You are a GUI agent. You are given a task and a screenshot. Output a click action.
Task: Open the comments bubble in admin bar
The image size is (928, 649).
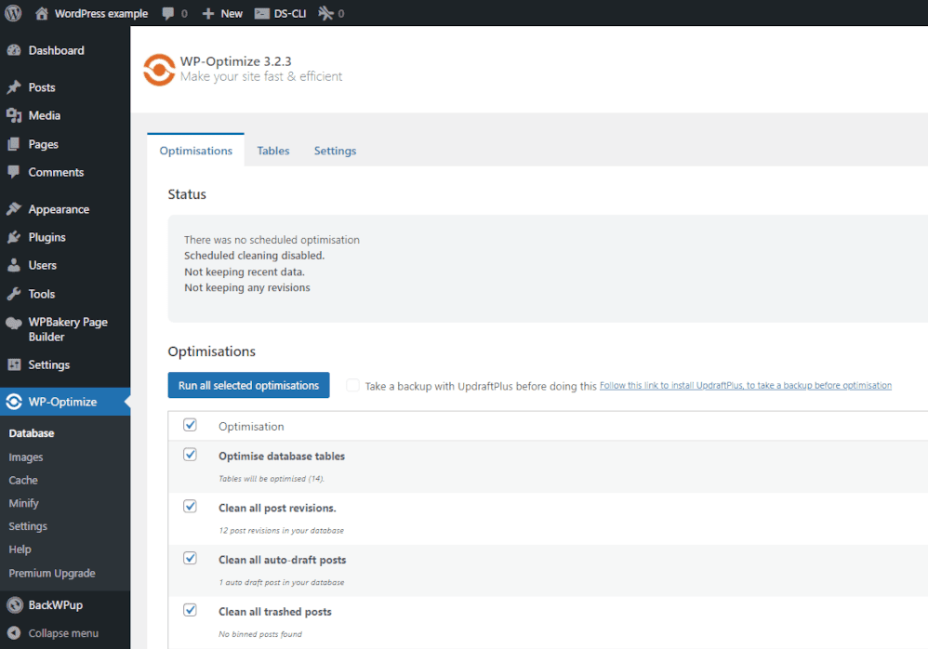click(x=168, y=14)
